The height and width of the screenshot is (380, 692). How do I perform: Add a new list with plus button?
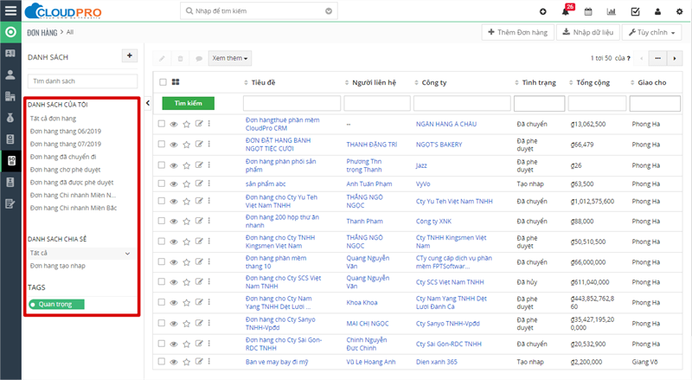tap(129, 55)
